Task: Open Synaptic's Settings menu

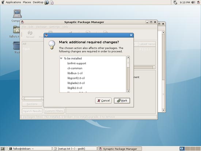Action: (54, 27)
